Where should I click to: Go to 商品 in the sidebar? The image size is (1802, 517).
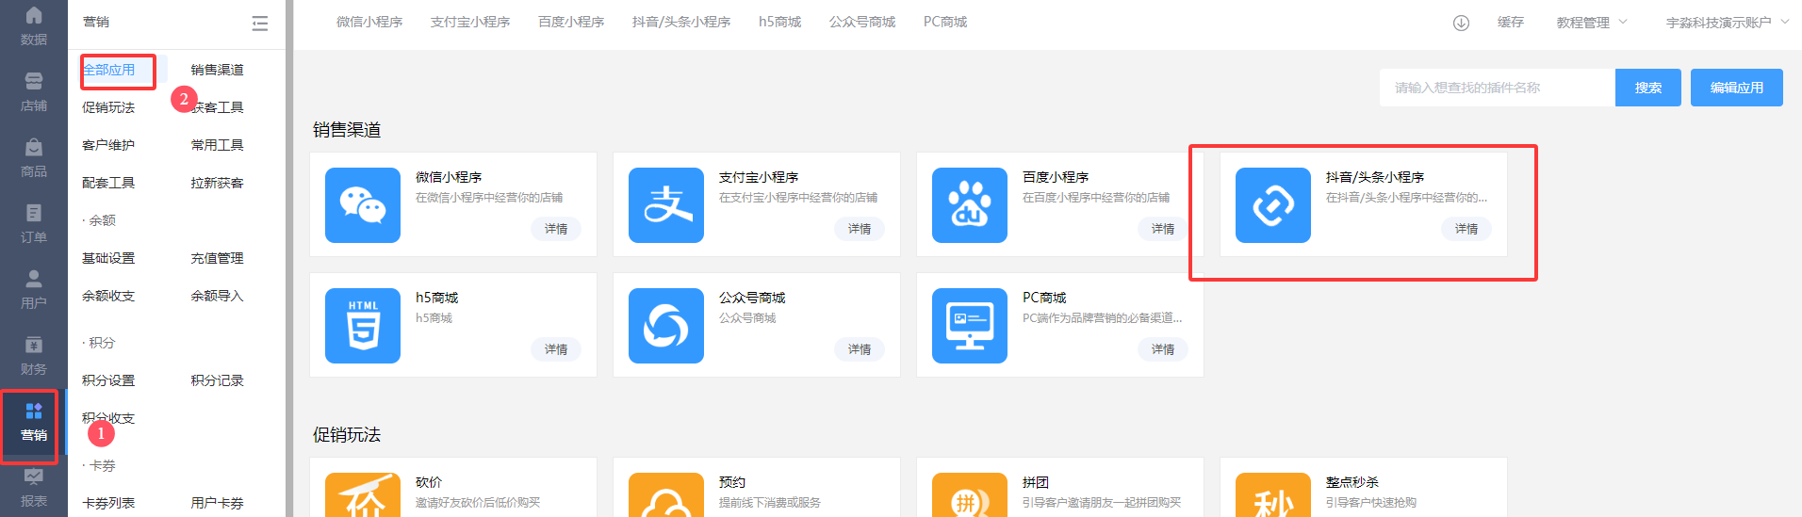pyautogui.click(x=34, y=157)
